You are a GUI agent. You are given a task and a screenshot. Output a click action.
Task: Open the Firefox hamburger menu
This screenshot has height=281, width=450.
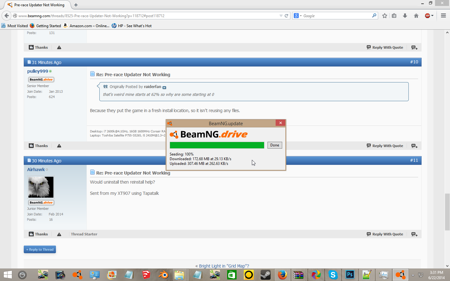point(443,16)
